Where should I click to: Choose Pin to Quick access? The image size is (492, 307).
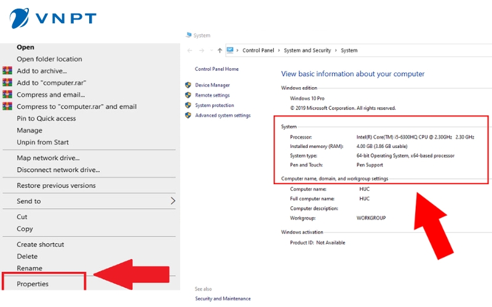click(x=46, y=119)
